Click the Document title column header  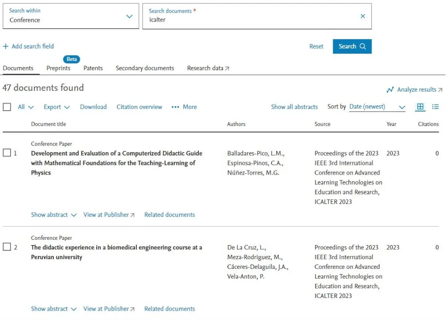[x=49, y=124]
